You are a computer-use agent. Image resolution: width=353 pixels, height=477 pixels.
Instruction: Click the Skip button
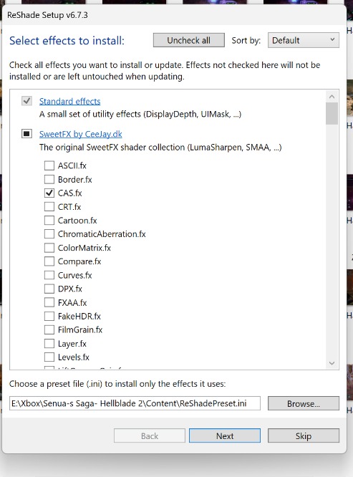(304, 435)
